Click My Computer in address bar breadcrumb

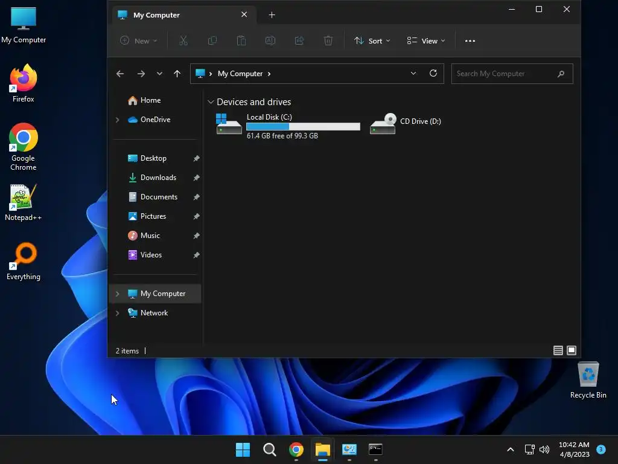(240, 74)
